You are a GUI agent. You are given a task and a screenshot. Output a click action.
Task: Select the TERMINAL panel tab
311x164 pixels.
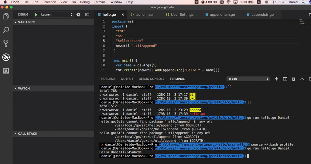177,79
